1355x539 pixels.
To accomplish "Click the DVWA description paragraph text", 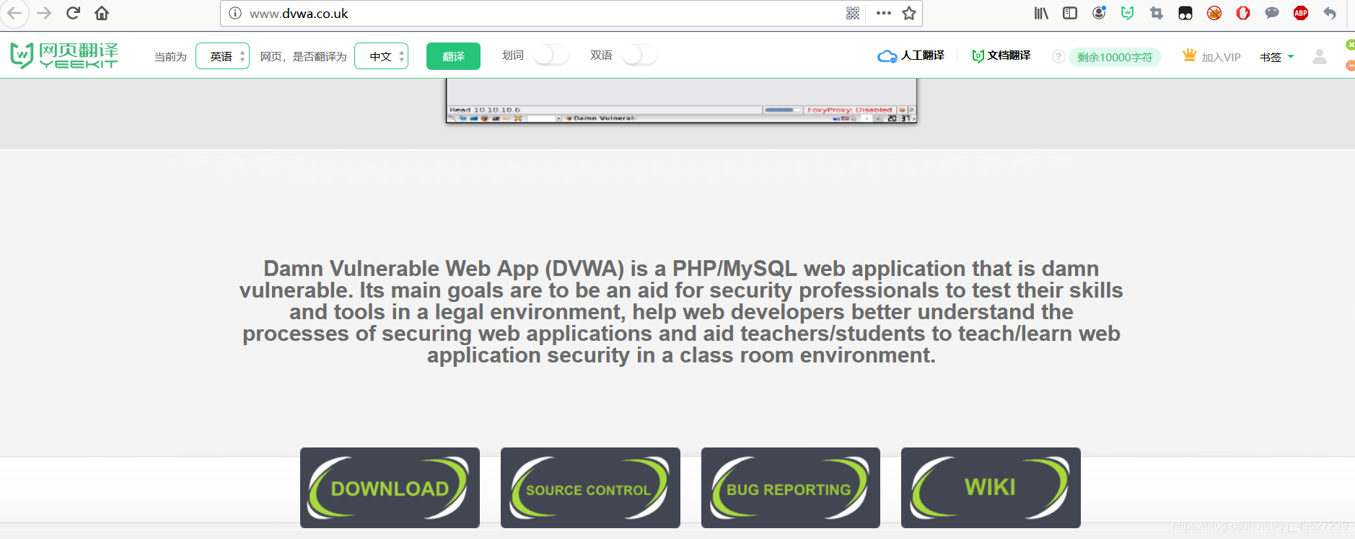I will click(681, 312).
